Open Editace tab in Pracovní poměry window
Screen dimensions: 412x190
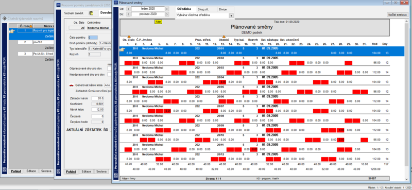point(86,171)
